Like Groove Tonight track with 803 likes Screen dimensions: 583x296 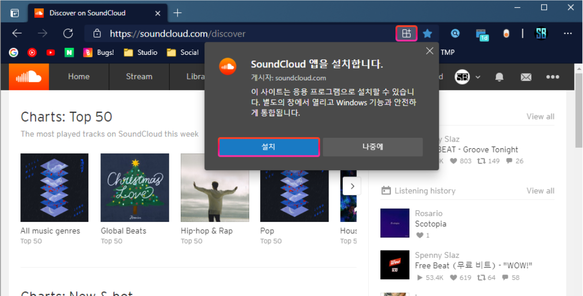461,161
